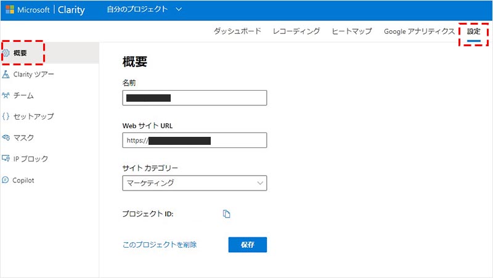Open the Google アナリティクス tab
The height and width of the screenshot is (278, 493).
point(419,31)
